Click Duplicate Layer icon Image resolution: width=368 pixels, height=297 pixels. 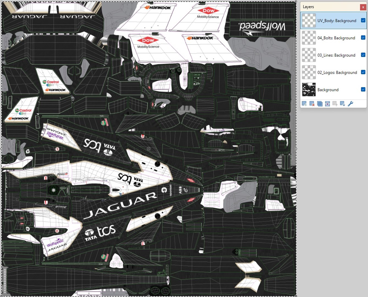(x=320, y=104)
